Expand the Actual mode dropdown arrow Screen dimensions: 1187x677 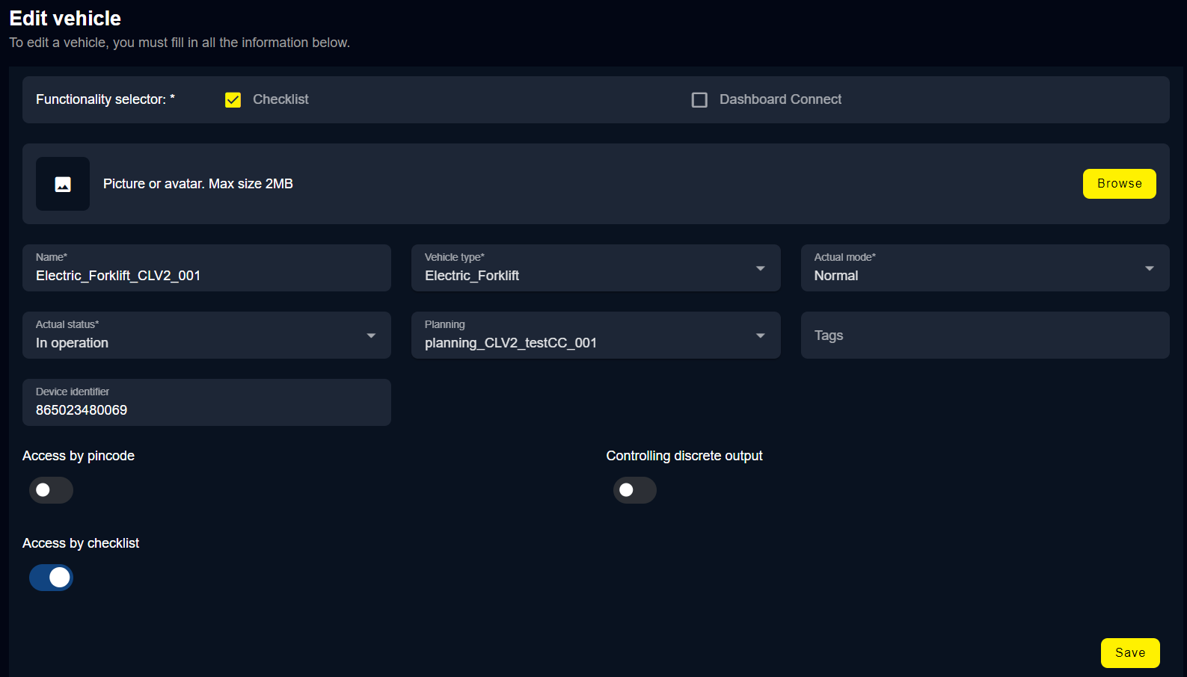point(1149,268)
